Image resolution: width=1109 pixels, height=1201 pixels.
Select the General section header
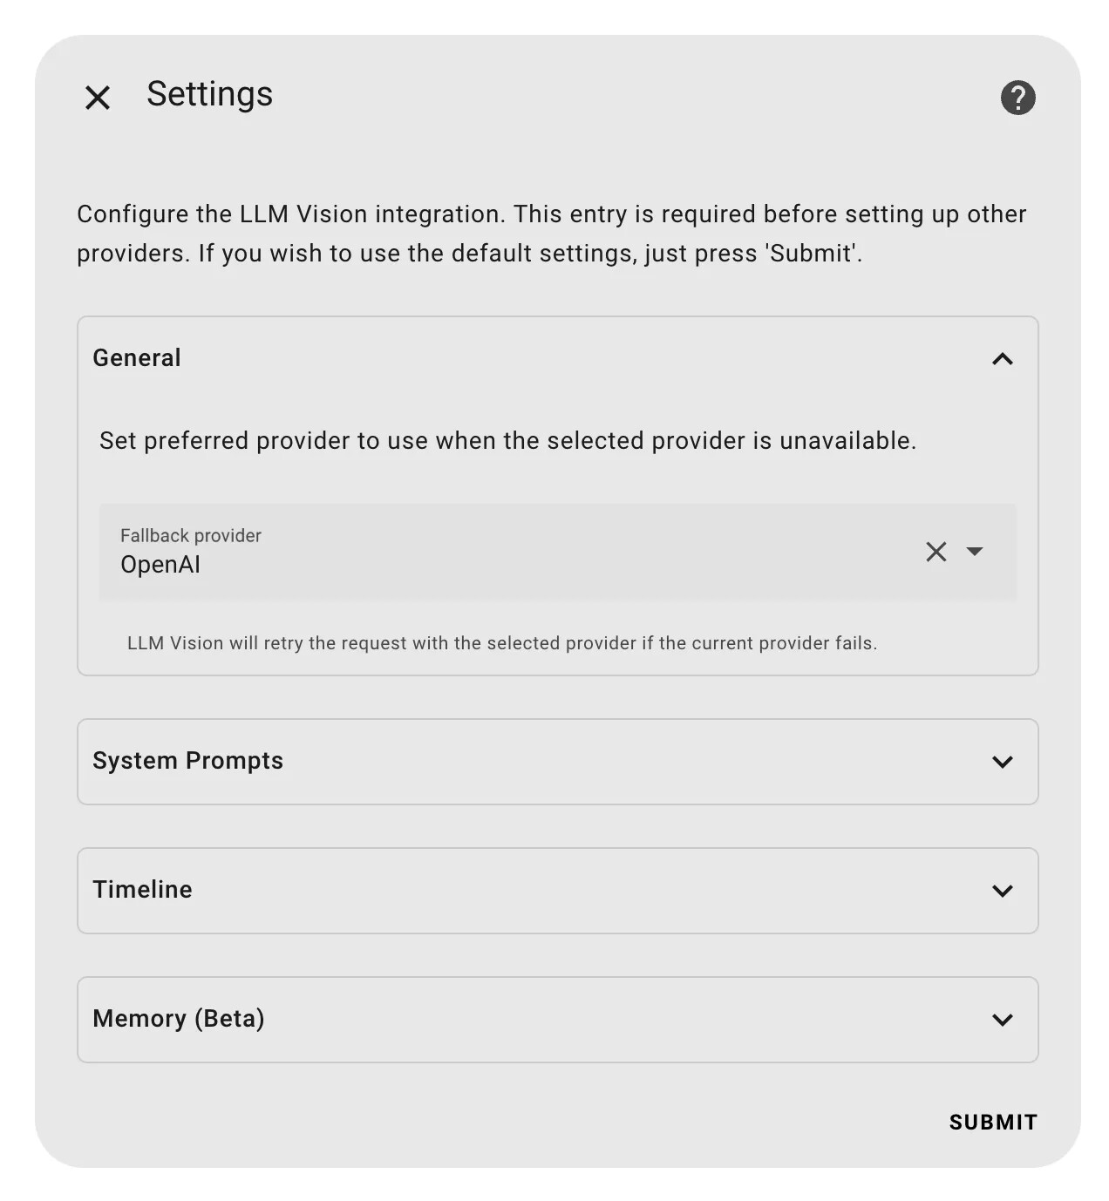pos(136,357)
